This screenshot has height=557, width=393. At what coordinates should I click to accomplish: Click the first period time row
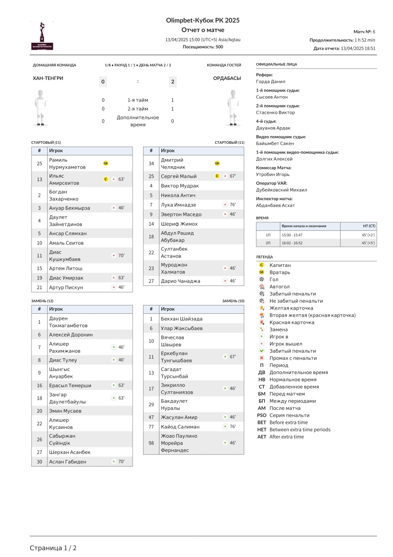316,235
